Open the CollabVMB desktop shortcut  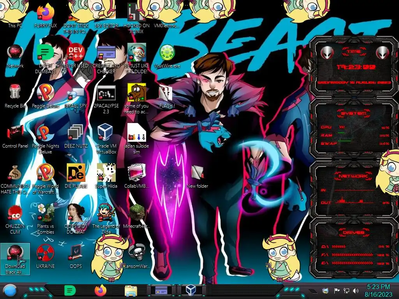click(x=136, y=176)
